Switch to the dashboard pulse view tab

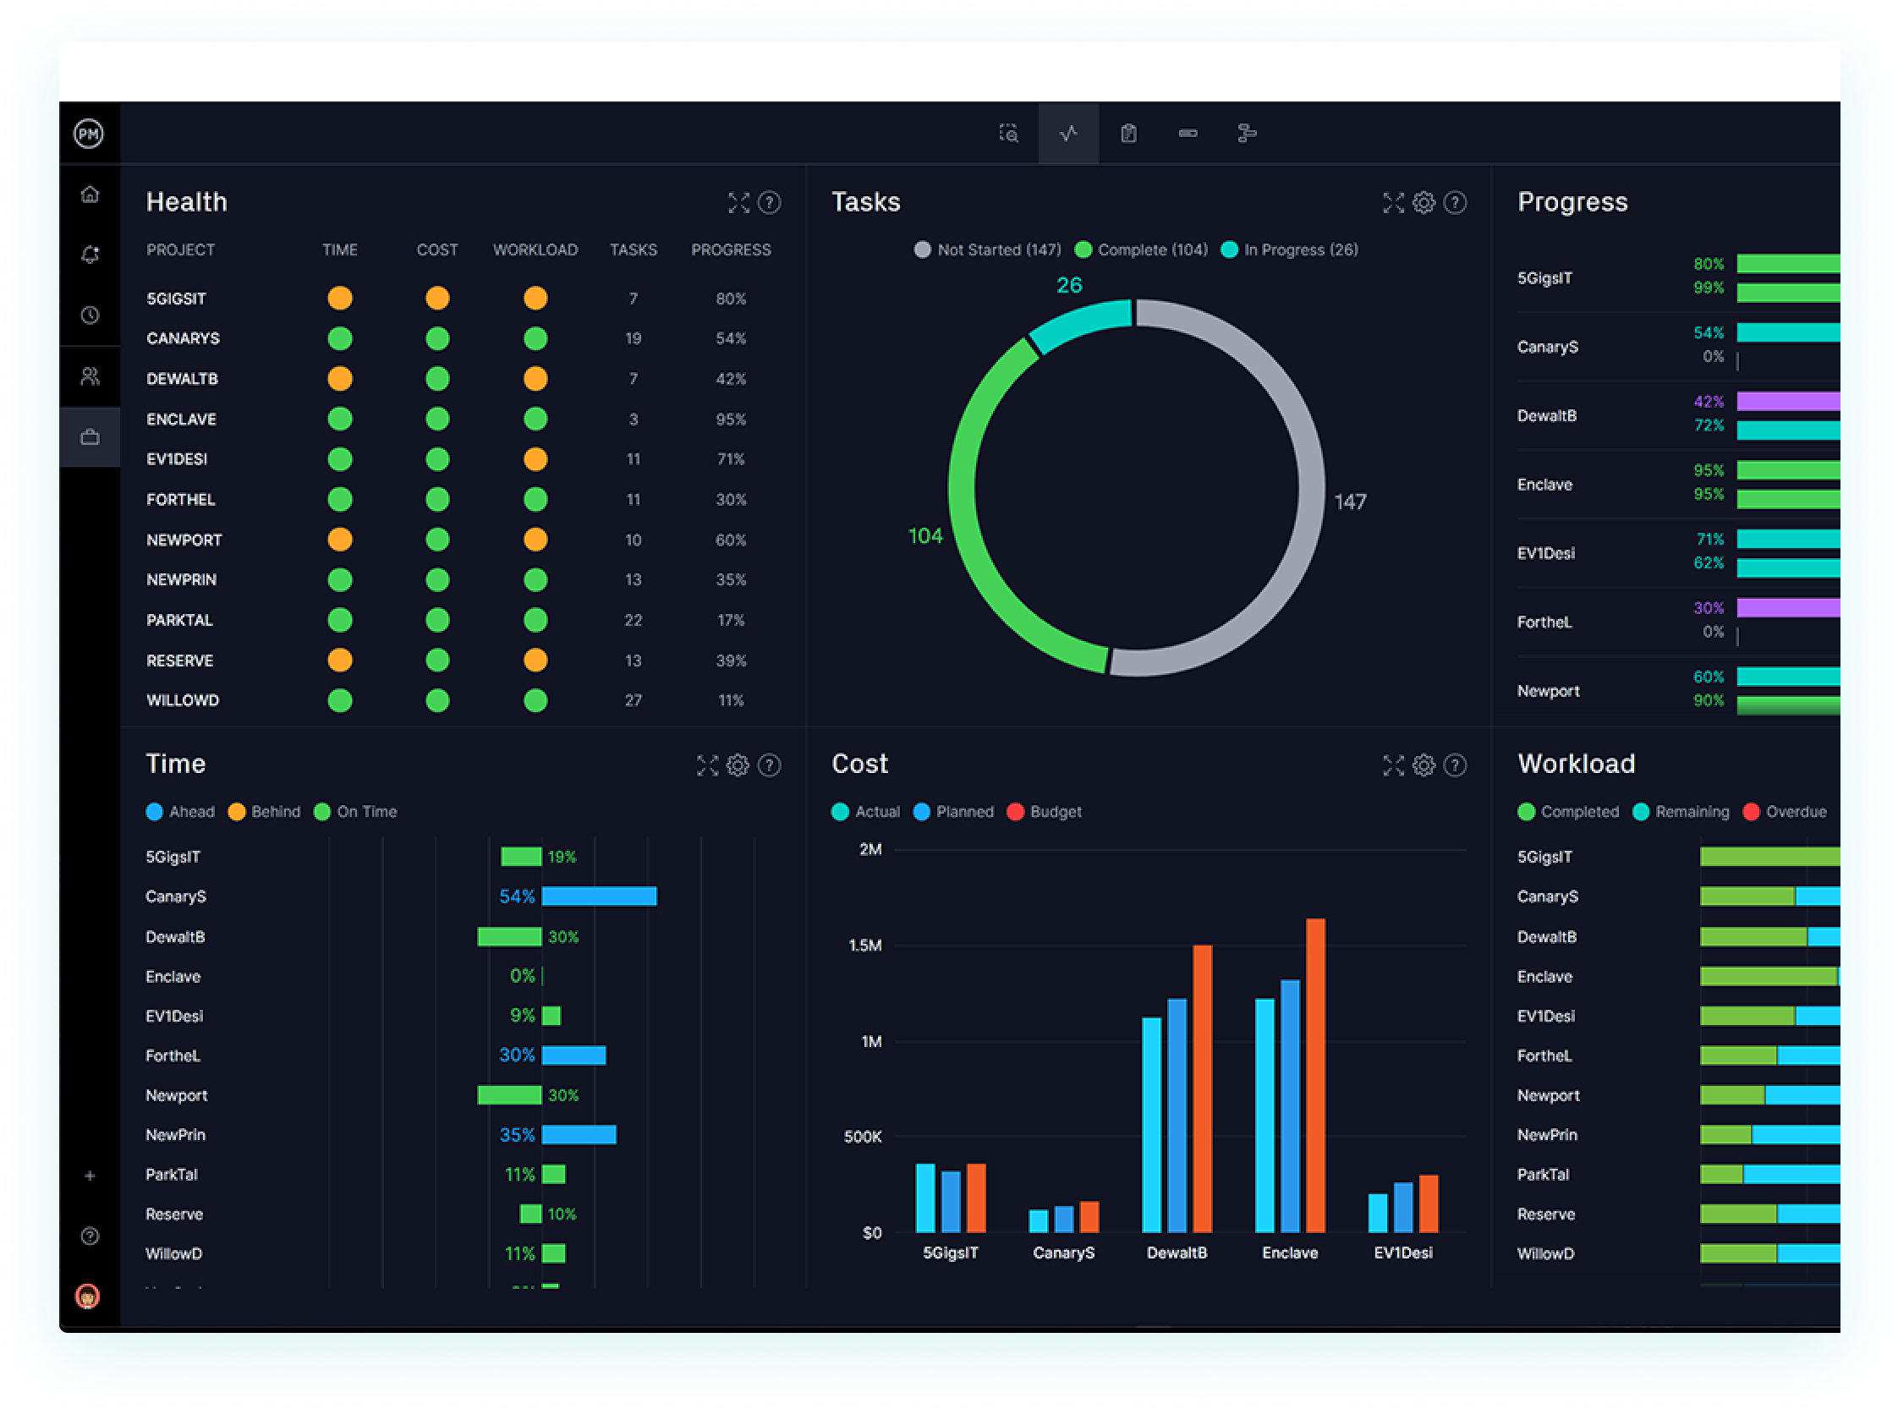point(1068,134)
